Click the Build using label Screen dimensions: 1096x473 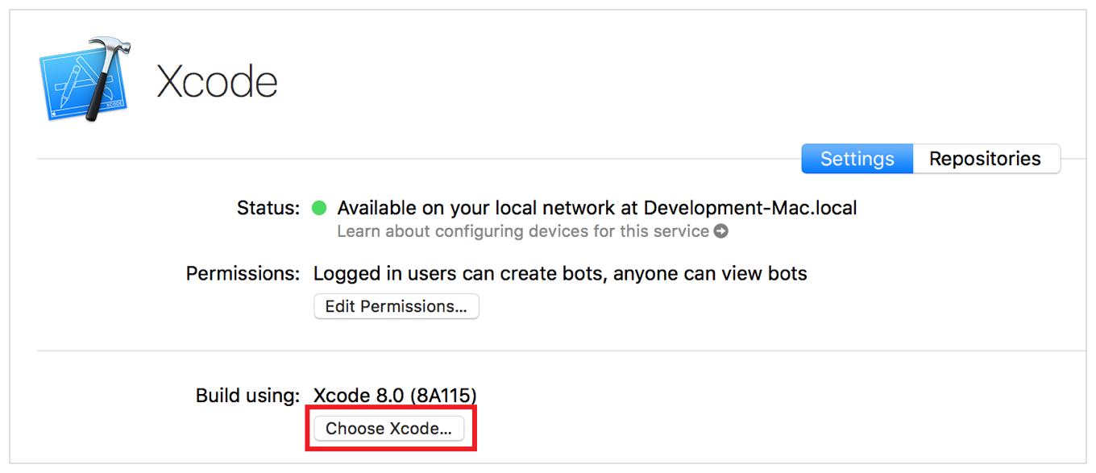coord(248,396)
